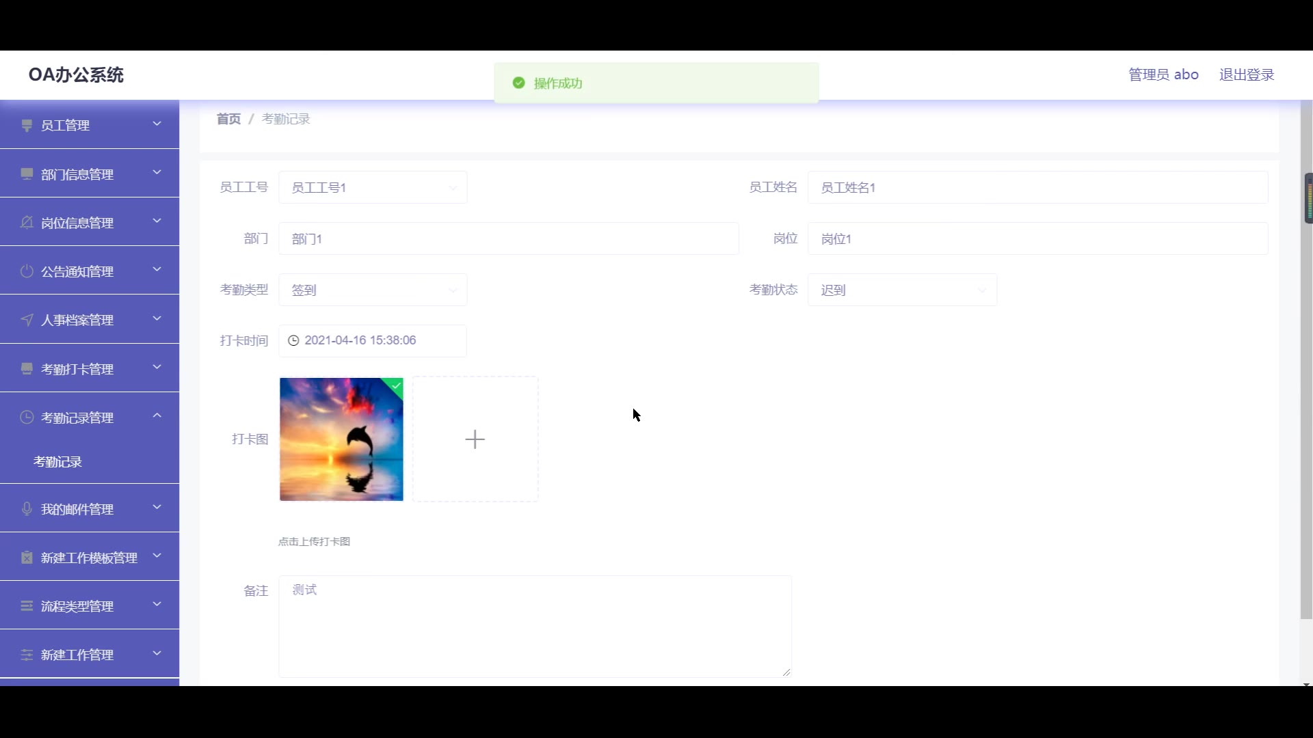Click the paper-plane icon beside 人事档案管理

point(27,320)
